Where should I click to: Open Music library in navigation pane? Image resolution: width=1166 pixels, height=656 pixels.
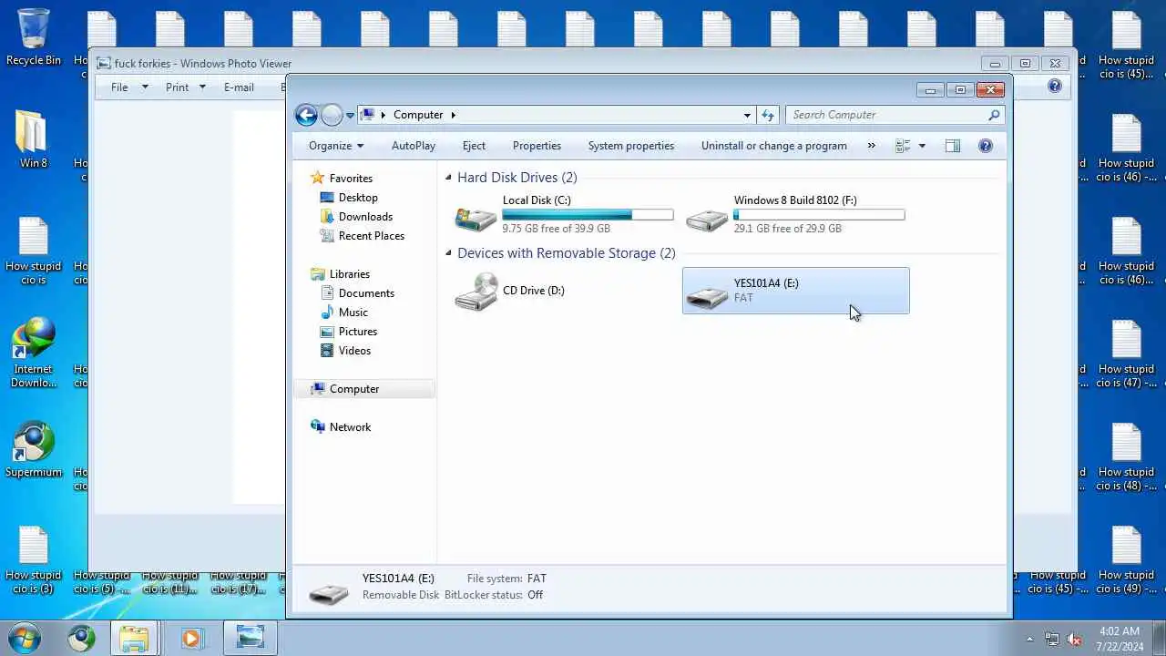point(353,313)
